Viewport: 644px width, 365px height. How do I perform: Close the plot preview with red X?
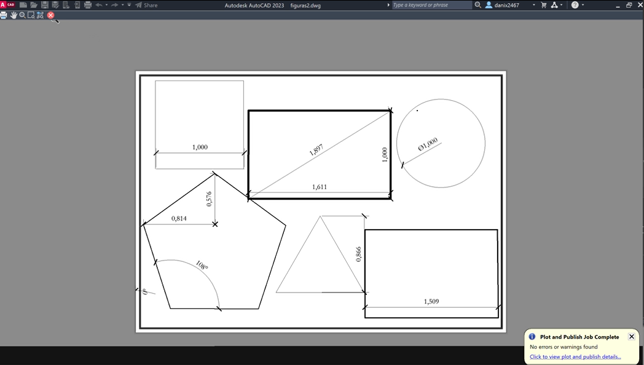point(50,15)
